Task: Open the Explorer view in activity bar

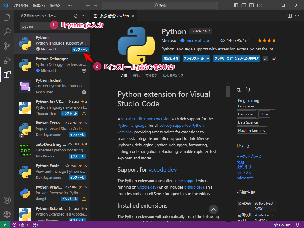Action: (x=7, y=18)
